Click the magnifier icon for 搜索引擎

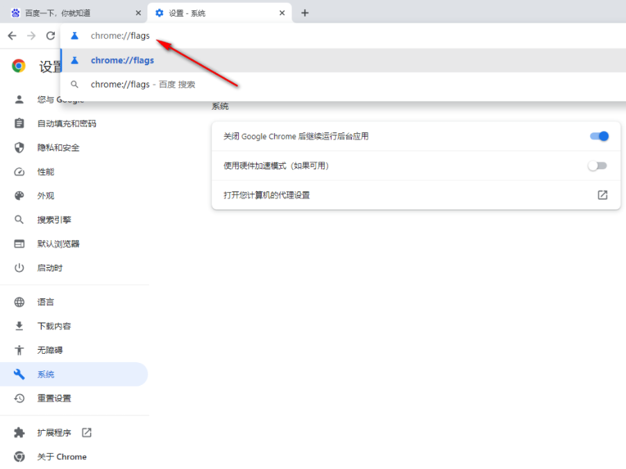click(19, 219)
